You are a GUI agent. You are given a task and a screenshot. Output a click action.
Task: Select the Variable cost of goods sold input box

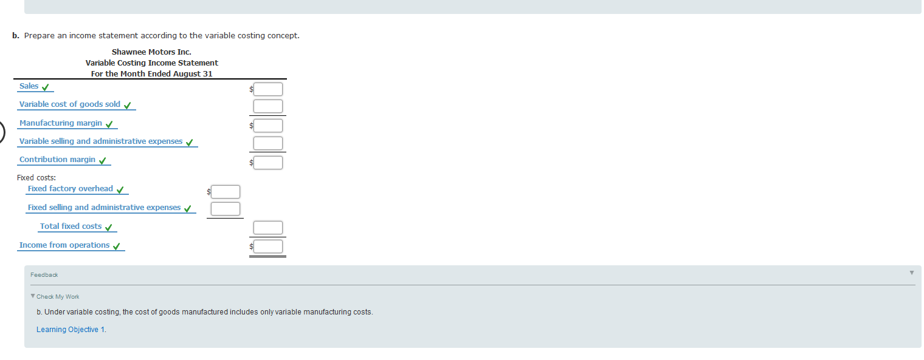click(267, 106)
